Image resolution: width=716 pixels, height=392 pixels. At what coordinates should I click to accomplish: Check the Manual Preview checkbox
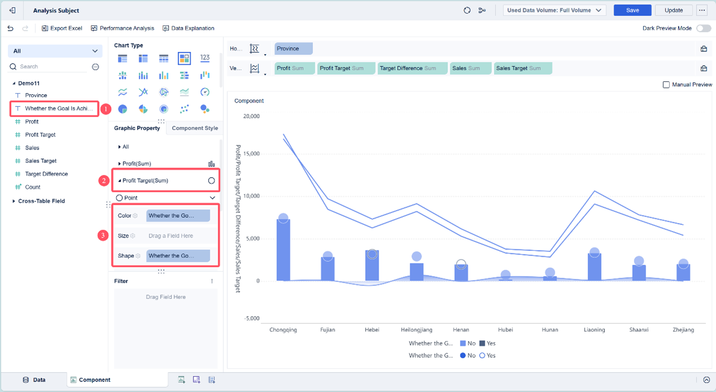(x=666, y=85)
